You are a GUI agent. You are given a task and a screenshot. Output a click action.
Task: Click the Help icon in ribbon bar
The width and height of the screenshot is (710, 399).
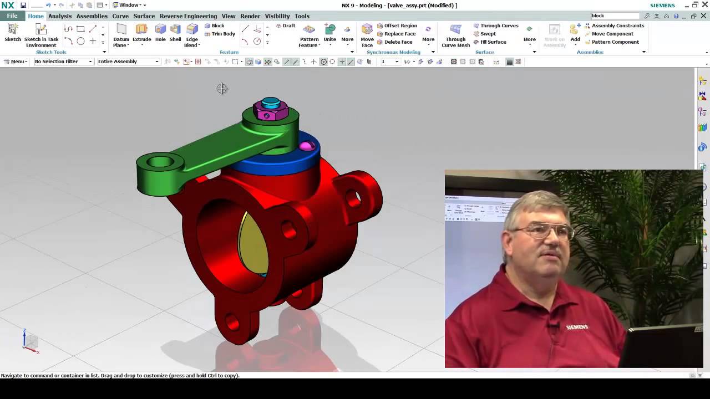[x=676, y=16]
